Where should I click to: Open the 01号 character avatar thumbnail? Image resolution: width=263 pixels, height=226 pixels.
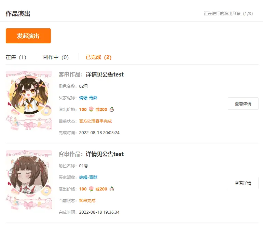(x=29, y=180)
